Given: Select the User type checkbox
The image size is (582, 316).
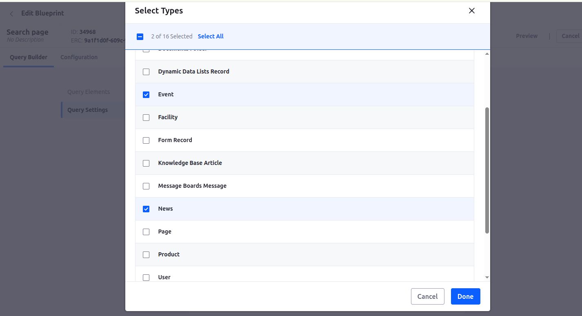Looking at the screenshot, I should (x=146, y=278).
